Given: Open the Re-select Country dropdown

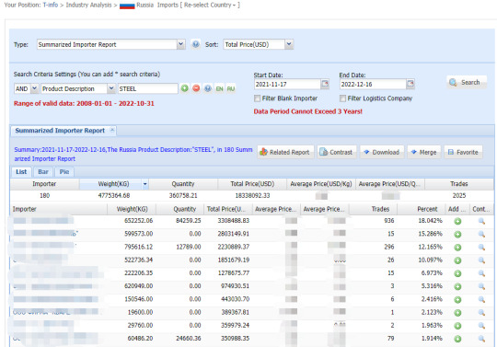Looking at the screenshot, I should coord(210,6).
